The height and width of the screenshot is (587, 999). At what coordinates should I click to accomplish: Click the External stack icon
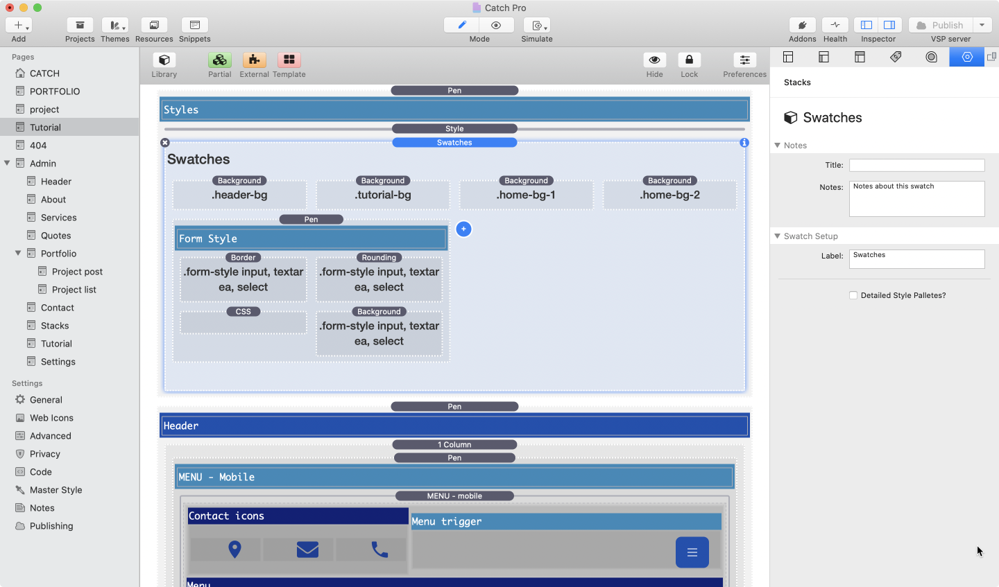point(254,60)
